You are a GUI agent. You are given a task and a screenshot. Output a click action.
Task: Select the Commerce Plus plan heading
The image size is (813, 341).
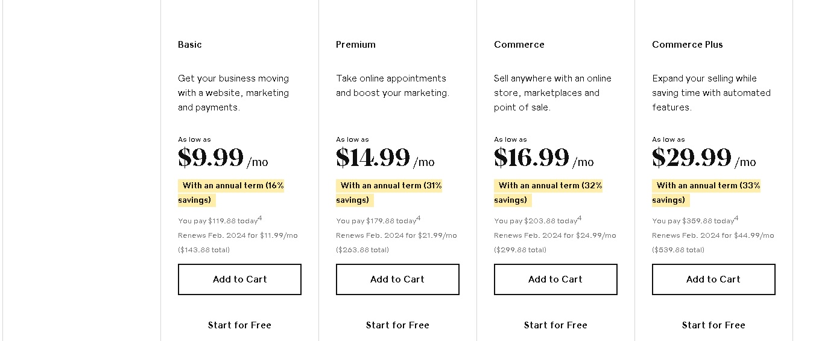687,45
